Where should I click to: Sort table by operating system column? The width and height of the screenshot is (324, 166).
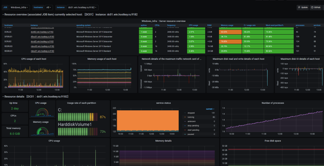pos(83,25)
